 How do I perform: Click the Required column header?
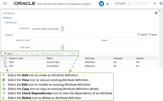point(118,58)
